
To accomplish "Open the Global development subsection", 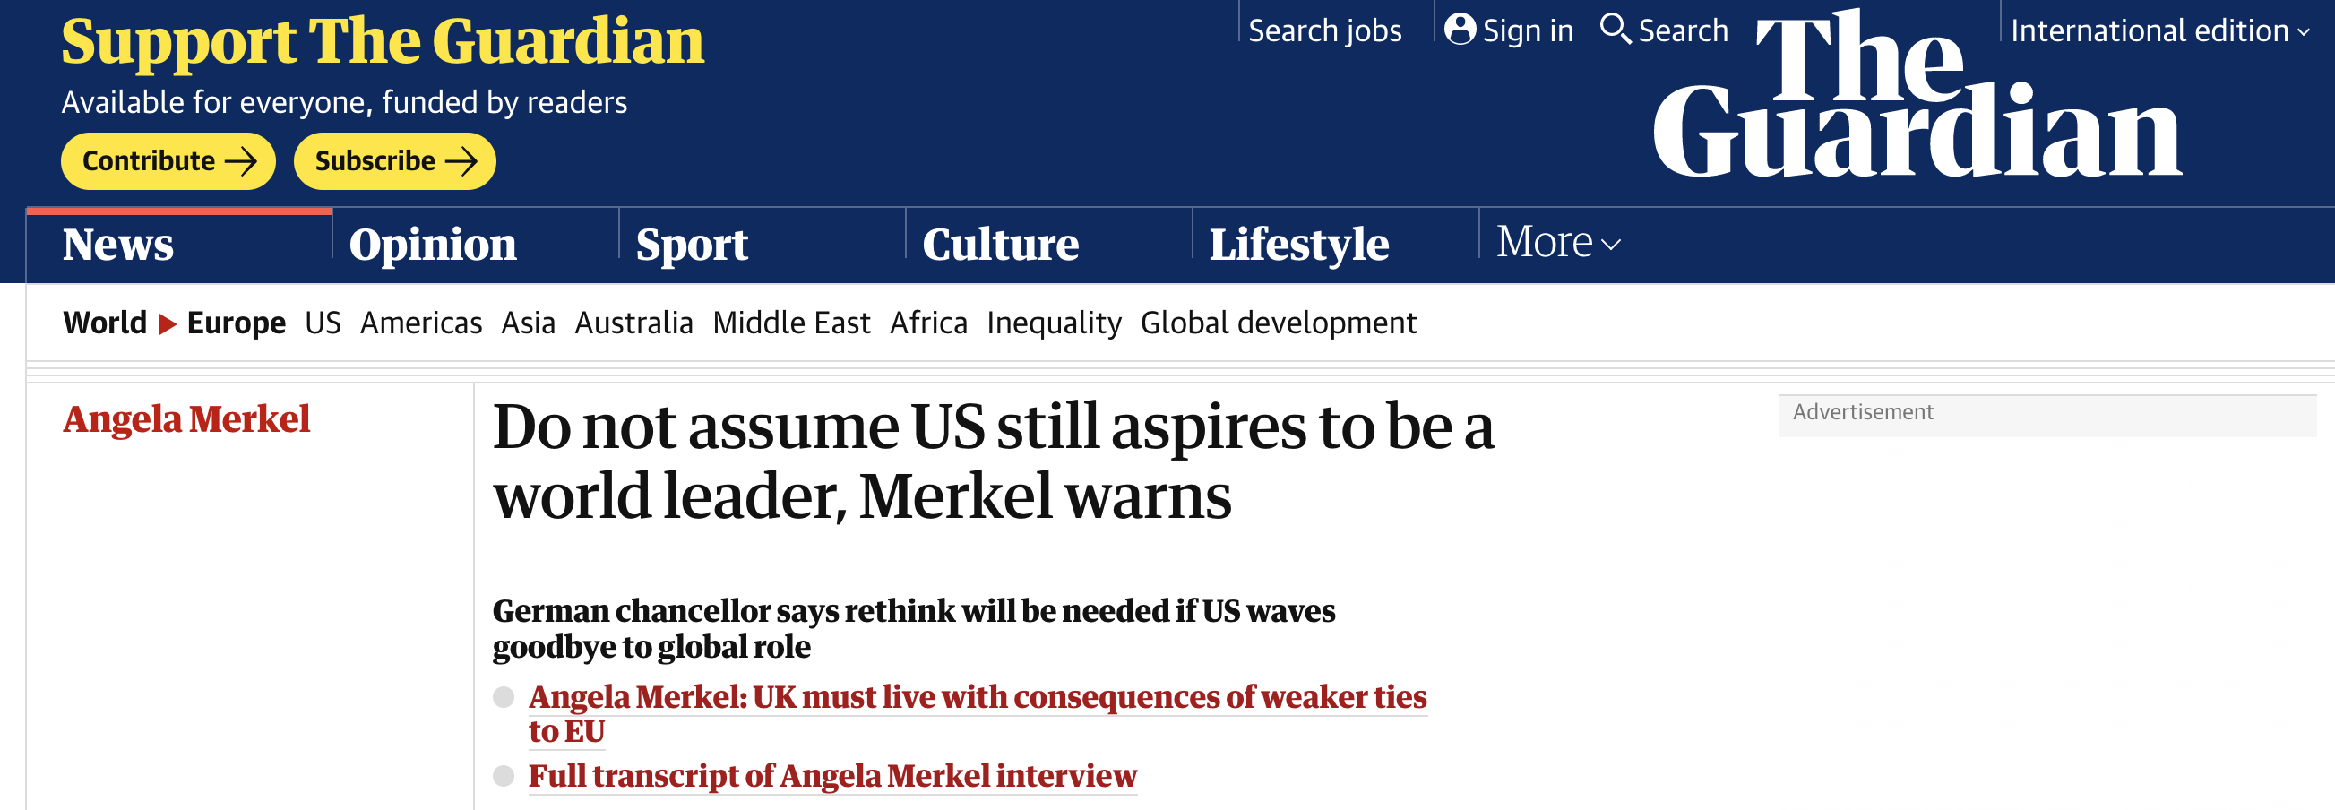I will tap(1277, 323).
